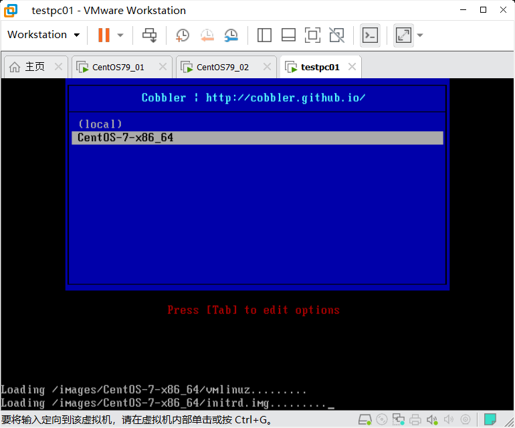Toggle the library sidebar view

264,35
